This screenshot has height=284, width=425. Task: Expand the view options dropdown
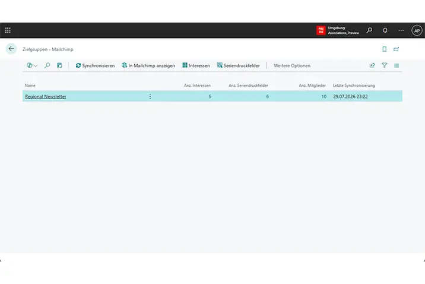pyautogui.click(x=32, y=65)
